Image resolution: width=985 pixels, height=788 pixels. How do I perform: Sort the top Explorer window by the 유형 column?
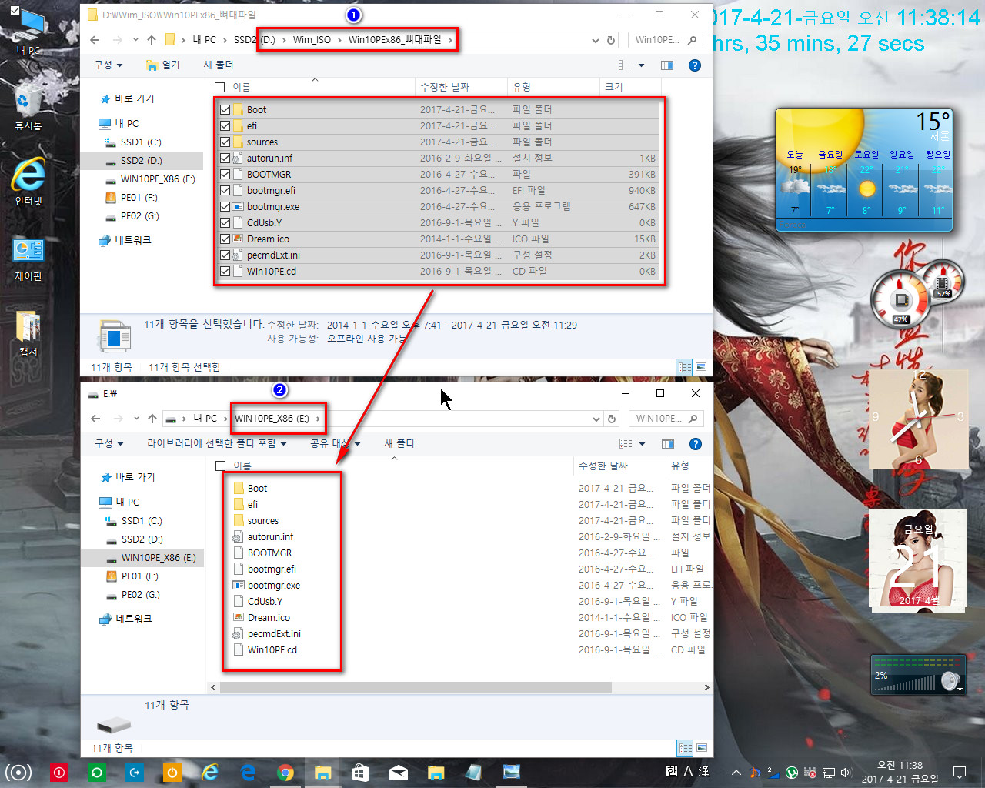(x=553, y=88)
